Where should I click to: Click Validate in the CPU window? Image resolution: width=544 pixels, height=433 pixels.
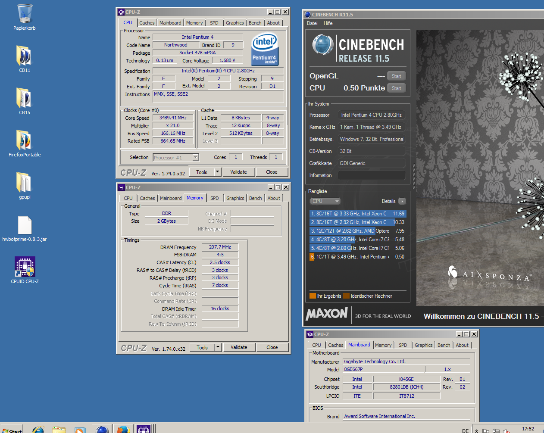238,172
